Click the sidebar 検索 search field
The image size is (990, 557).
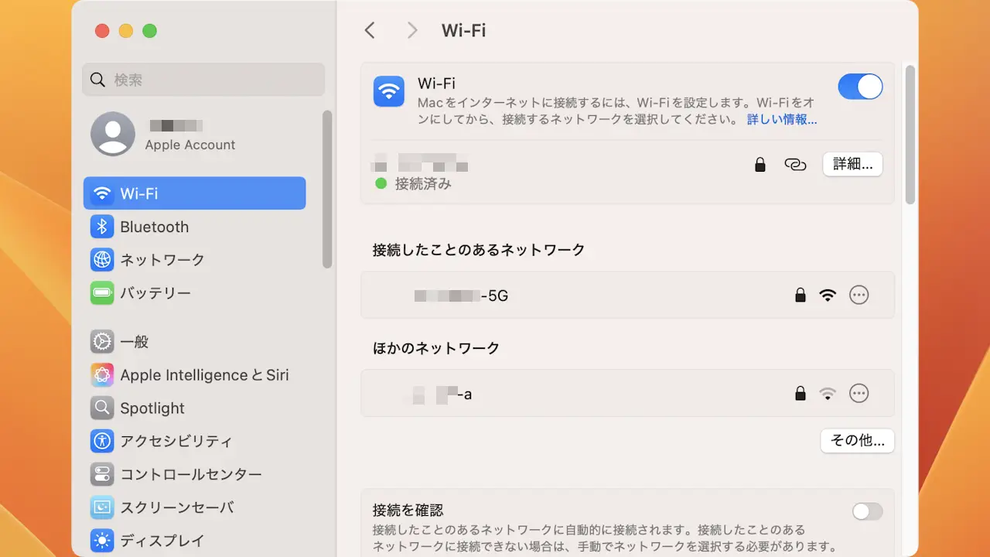click(203, 80)
